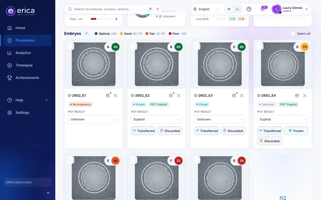
Task: Open focus view icon for C-2602_E4
Action: point(305,95)
